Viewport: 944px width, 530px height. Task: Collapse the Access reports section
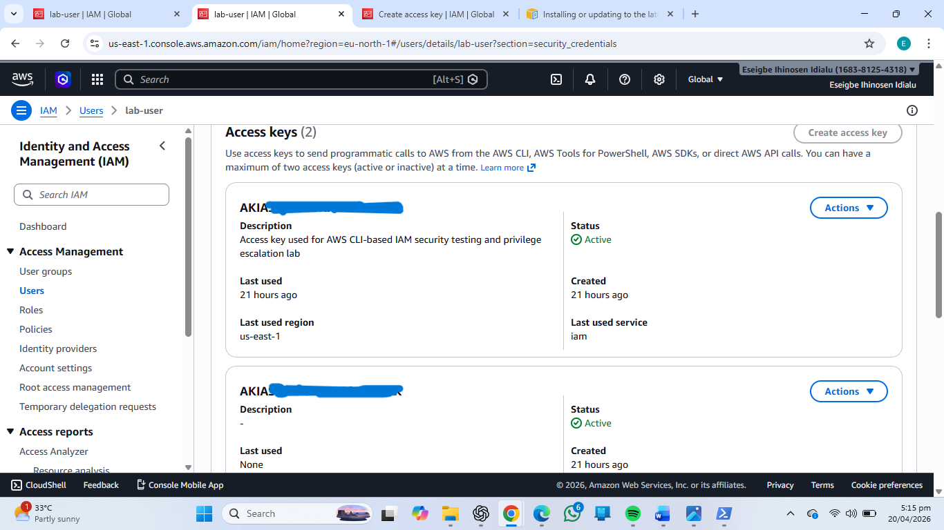pyautogui.click(x=10, y=432)
